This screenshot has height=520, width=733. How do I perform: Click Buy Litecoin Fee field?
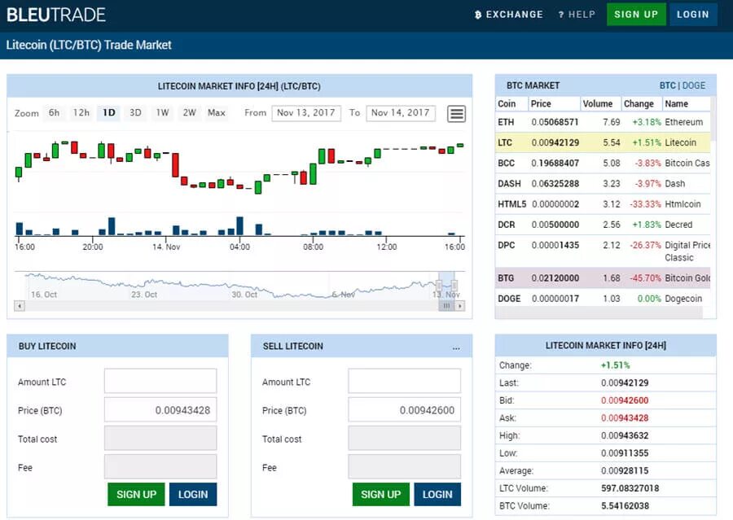(160, 467)
